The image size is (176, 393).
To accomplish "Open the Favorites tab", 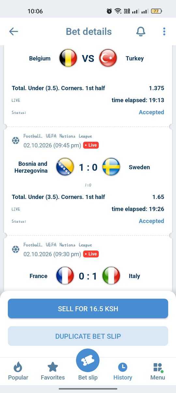I will click(53, 371).
